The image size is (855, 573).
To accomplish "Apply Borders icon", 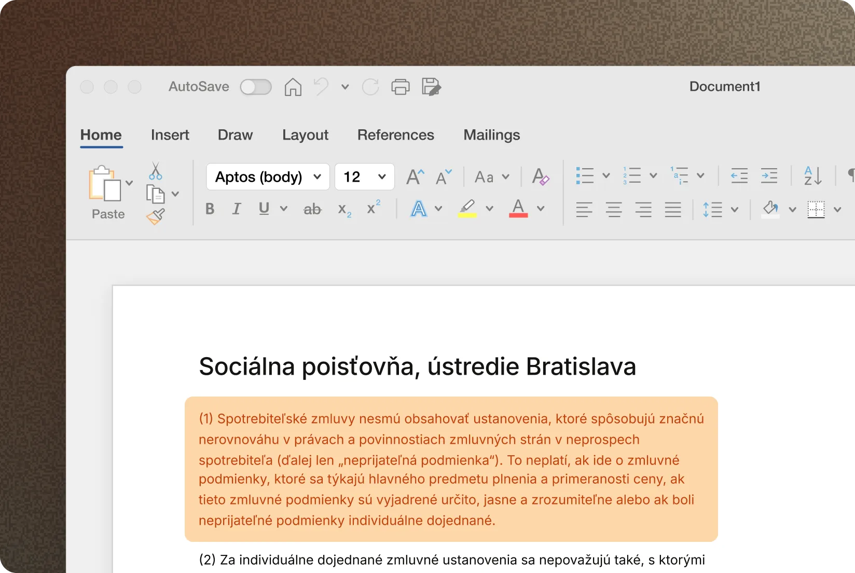I will tap(816, 210).
